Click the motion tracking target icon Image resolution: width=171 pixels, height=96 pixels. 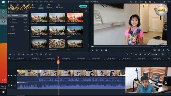click(46, 54)
